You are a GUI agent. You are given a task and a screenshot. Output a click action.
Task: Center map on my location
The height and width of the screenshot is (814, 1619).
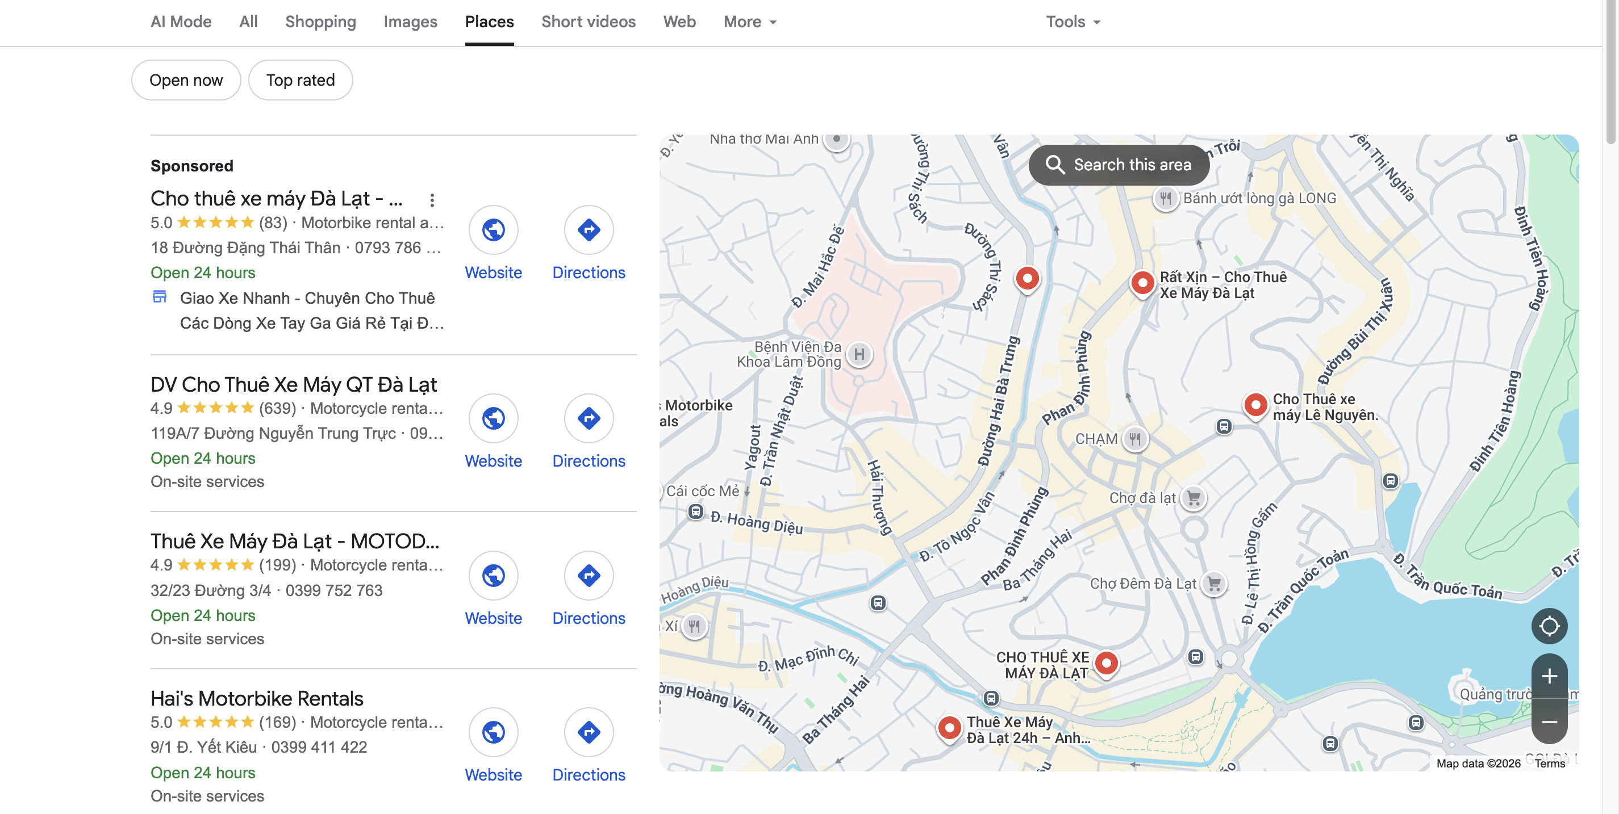(1549, 626)
